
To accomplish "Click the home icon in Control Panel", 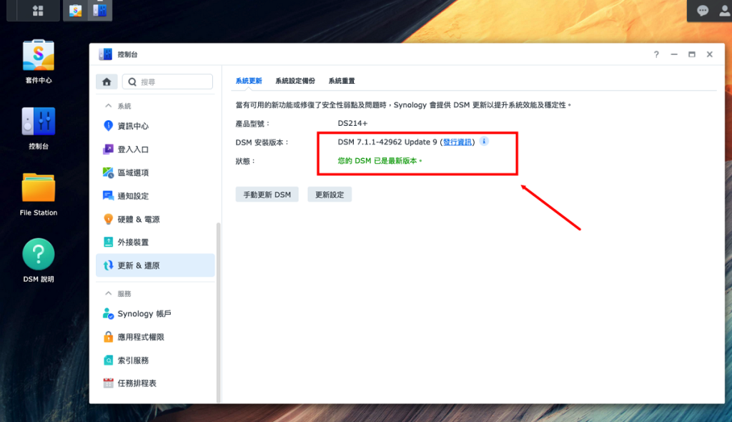I will (107, 82).
